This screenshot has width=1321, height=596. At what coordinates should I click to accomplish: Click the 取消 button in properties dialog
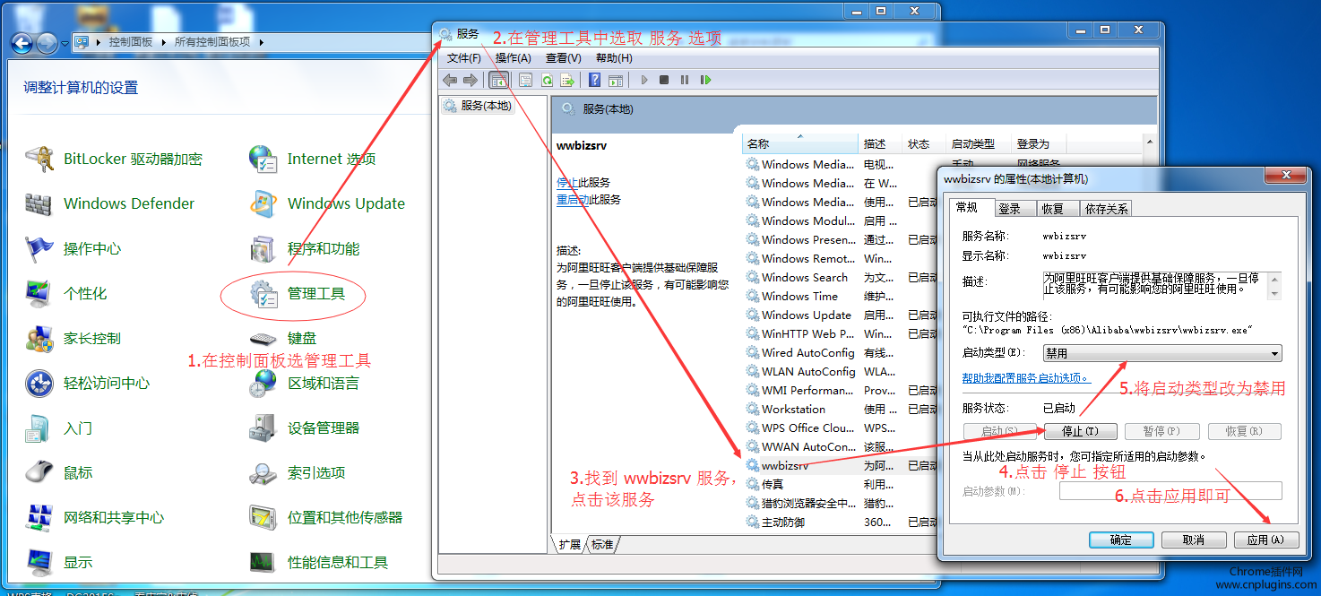point(1194,540)
